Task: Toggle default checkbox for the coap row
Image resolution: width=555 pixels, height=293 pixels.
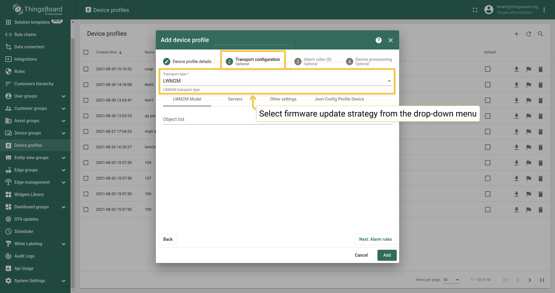Action: 488,69
